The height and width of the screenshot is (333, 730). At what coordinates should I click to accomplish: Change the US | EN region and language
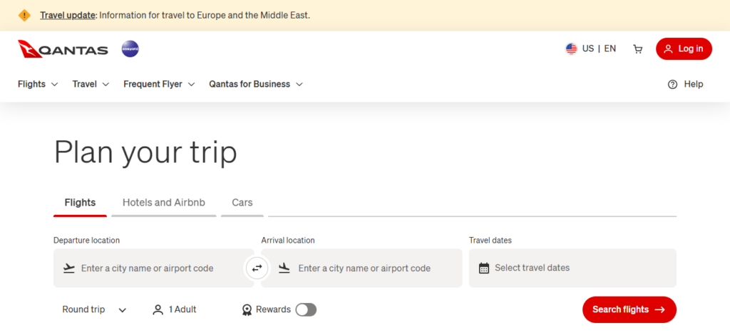pos(591,49)
